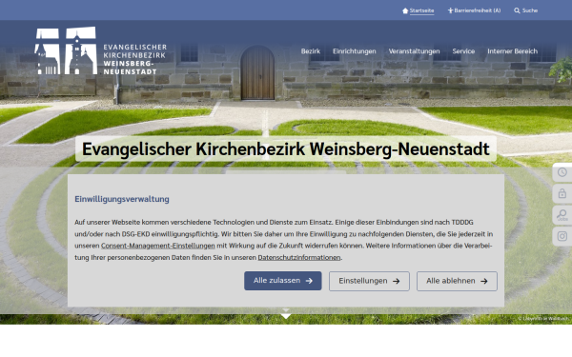The image size is (572, 357).
Task: Click the Alle ablehnen button
Action: (457, 281)
